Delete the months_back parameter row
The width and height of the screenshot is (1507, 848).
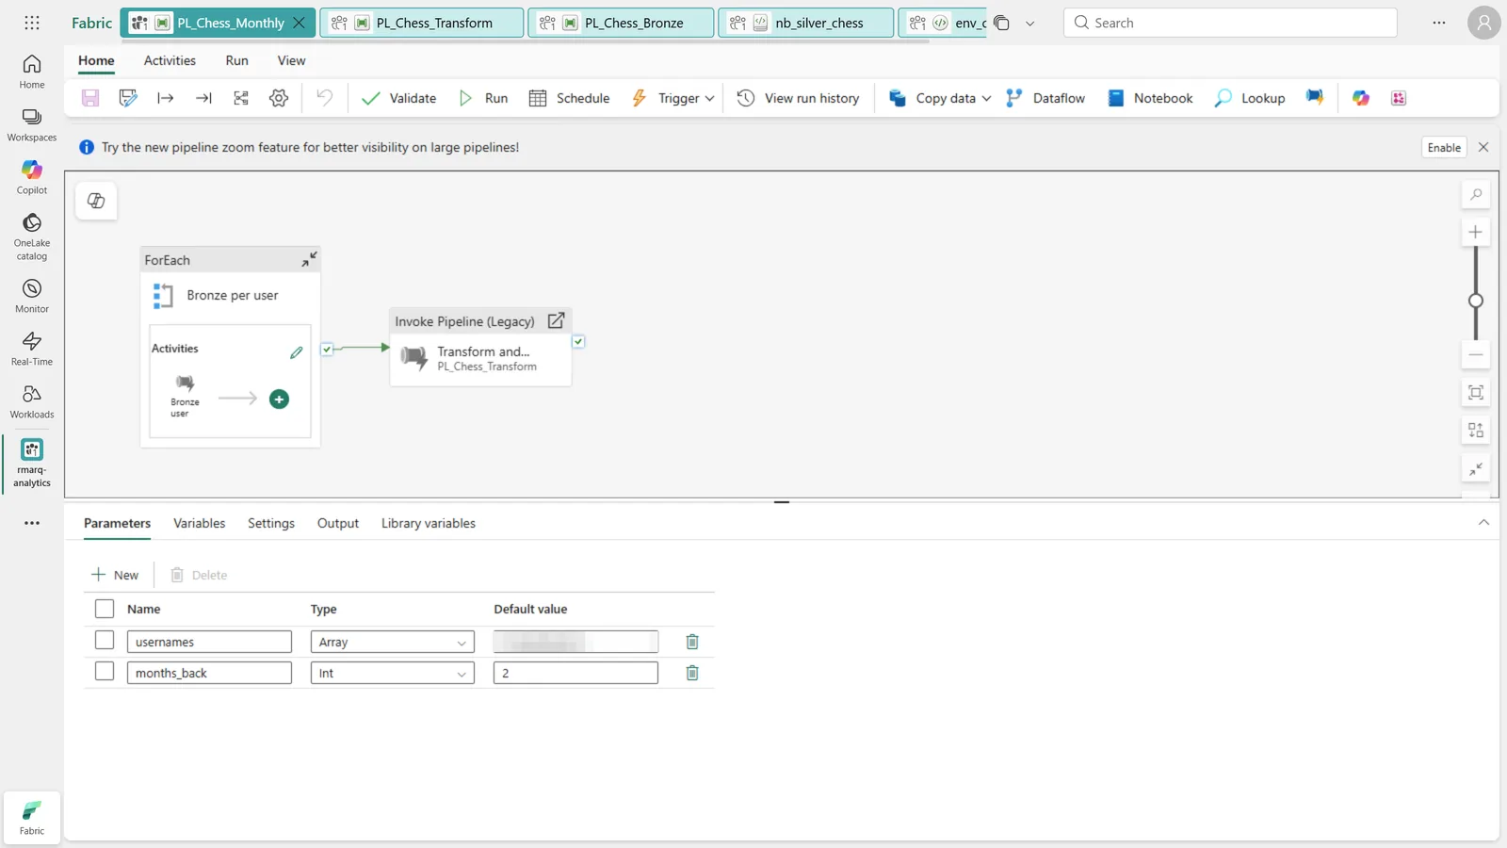pyautogui.click(x=692, y=673)
